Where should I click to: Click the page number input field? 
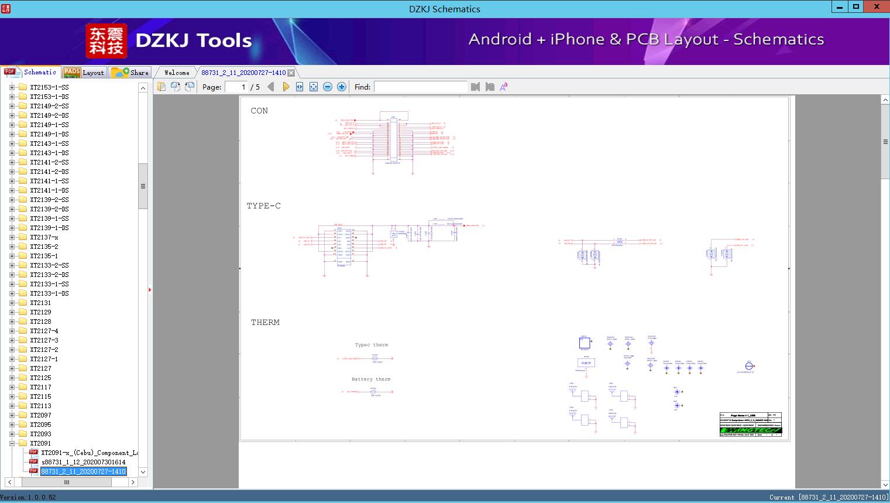[236, 87]
